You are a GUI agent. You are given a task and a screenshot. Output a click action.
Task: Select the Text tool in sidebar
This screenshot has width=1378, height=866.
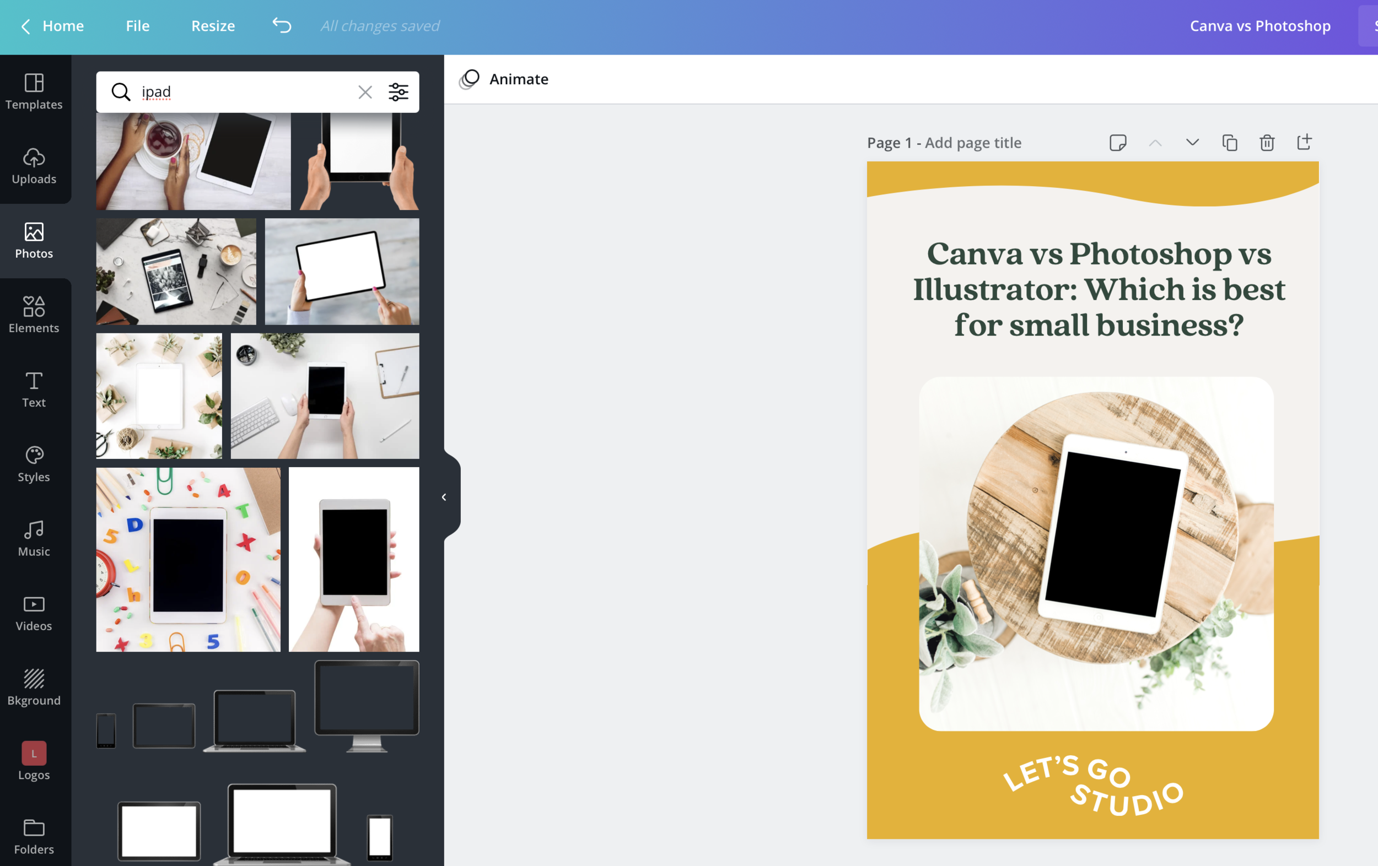pos(34,389)
